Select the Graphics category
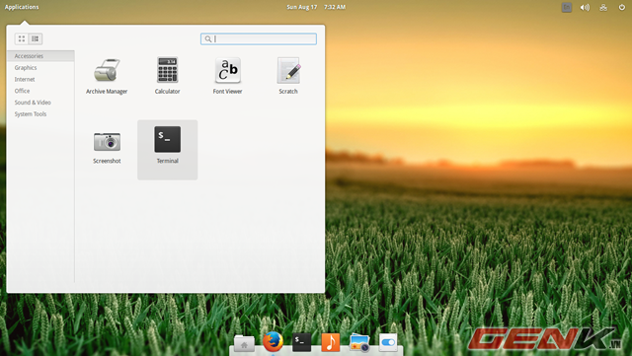 pos(26,68)
